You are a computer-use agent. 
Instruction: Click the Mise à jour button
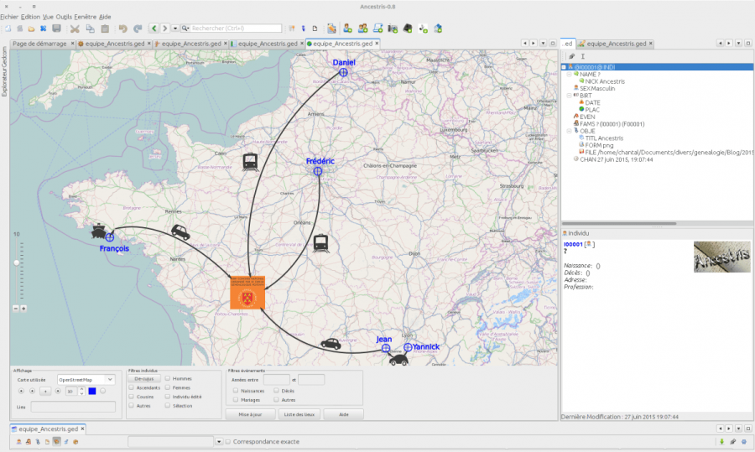pyautogui.click(x=250, y=414)
